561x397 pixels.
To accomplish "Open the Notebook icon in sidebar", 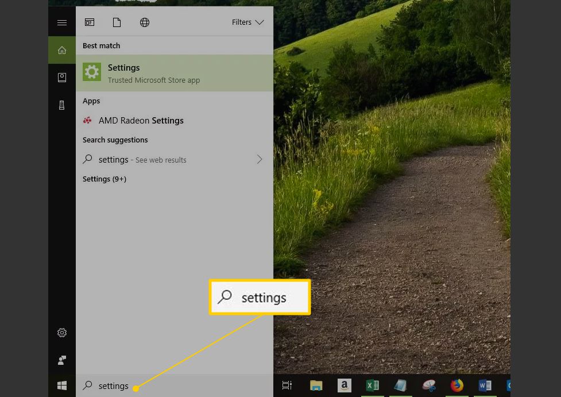I will (62, 78).
